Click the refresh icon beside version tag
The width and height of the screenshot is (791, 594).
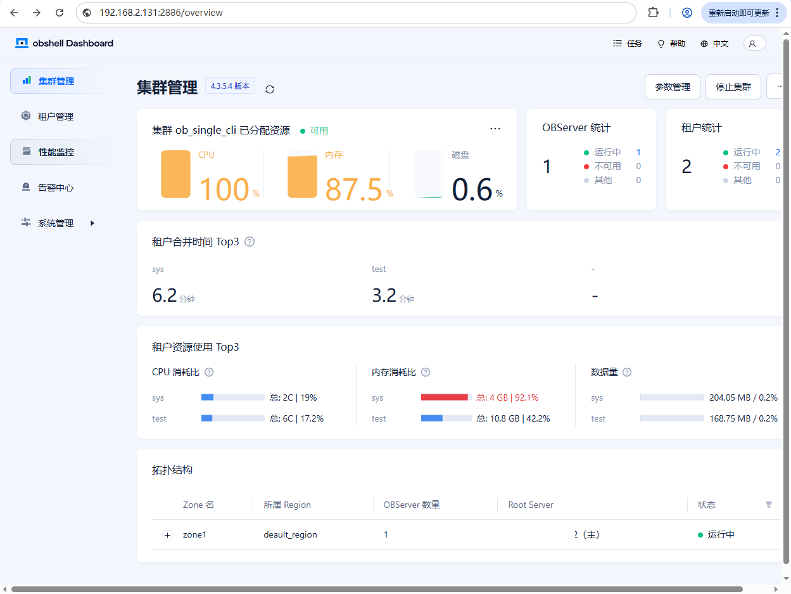coord(270,89)
